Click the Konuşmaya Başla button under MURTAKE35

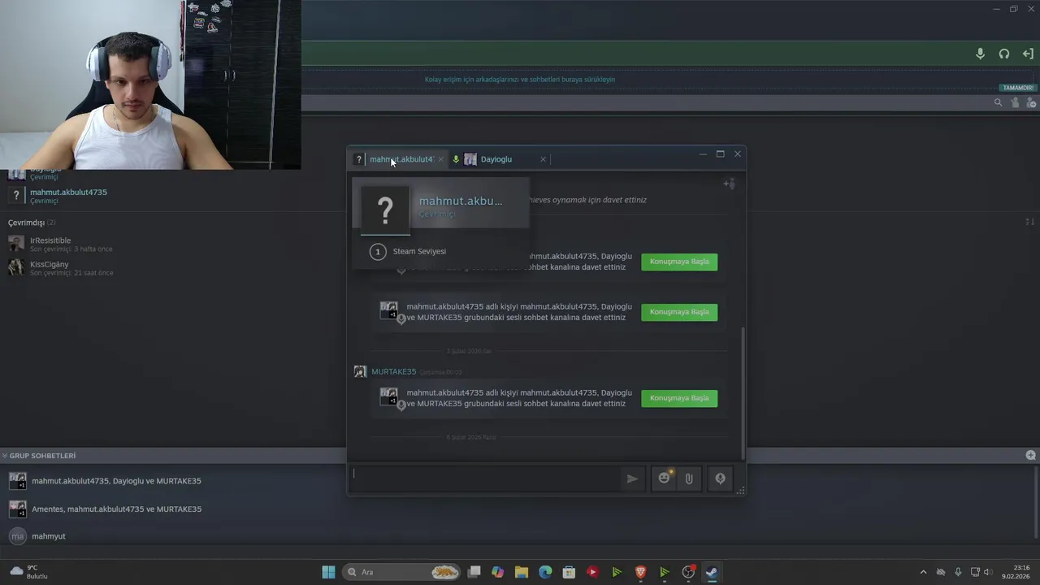pyautogui.click(x=679, y=398)
